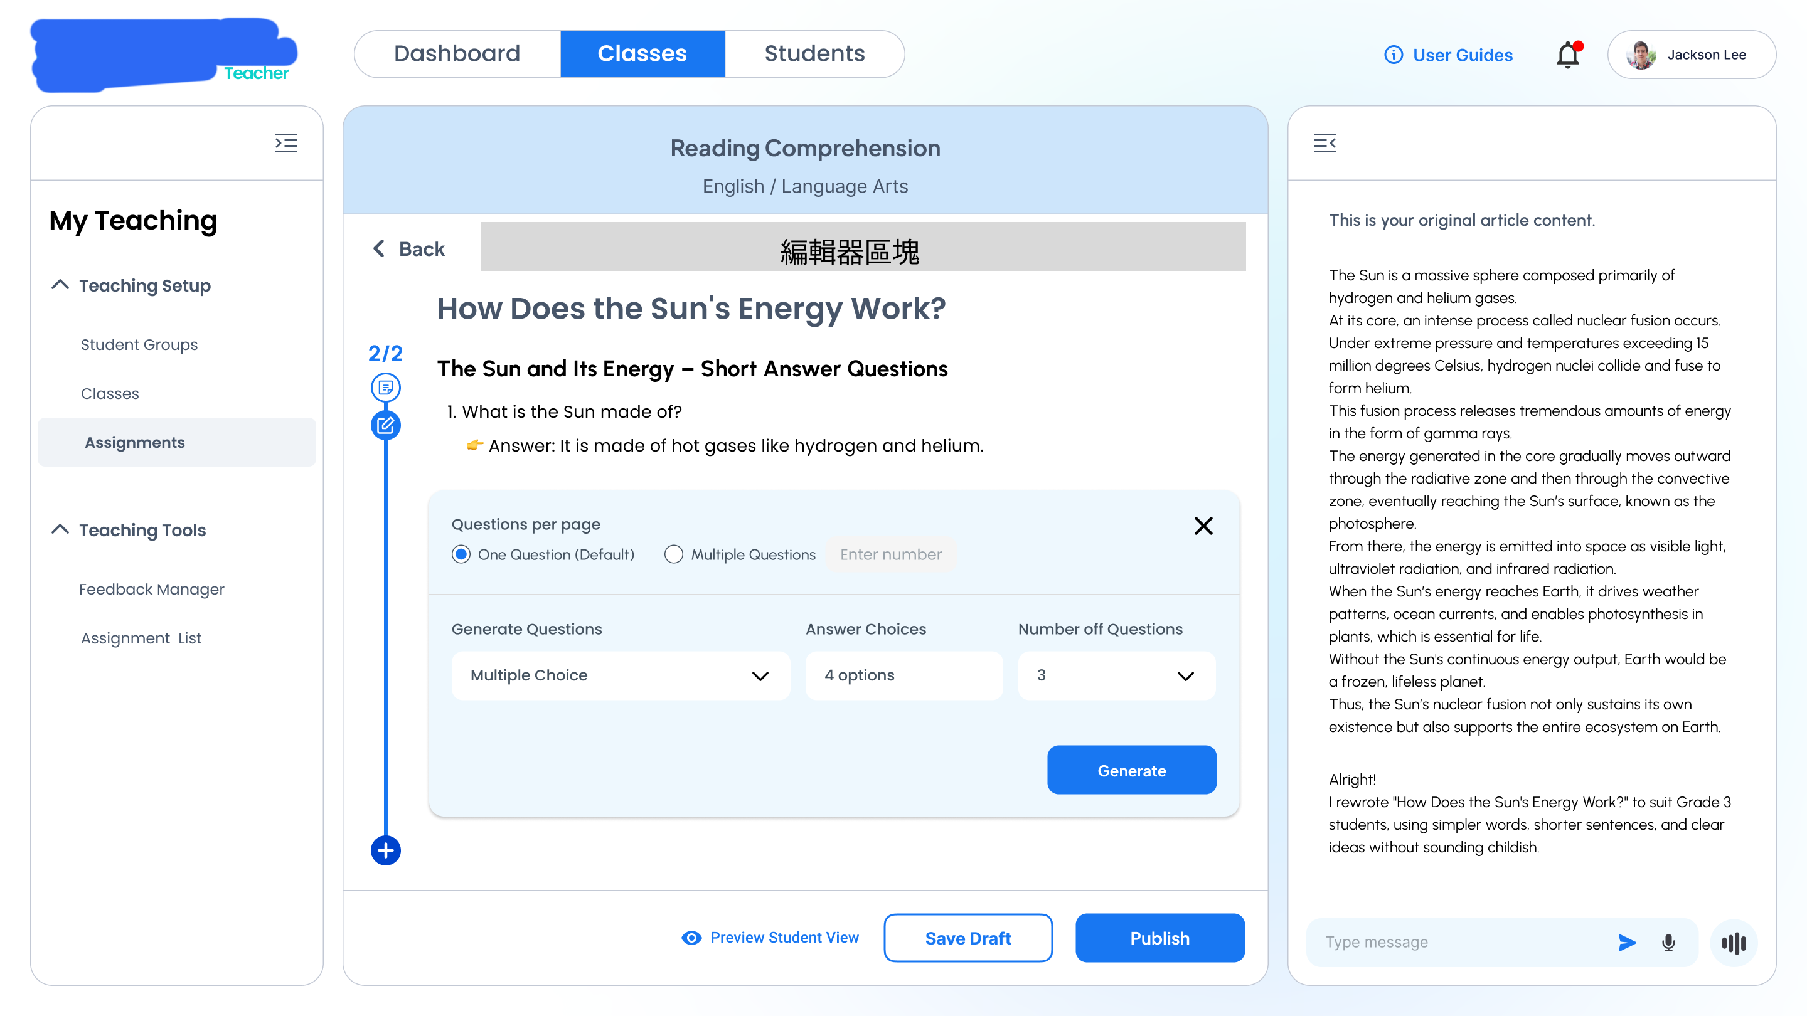This screenshot has width=1807, height=1016.
Task: Click the editor block toolbar area
Action: point(863,247)
